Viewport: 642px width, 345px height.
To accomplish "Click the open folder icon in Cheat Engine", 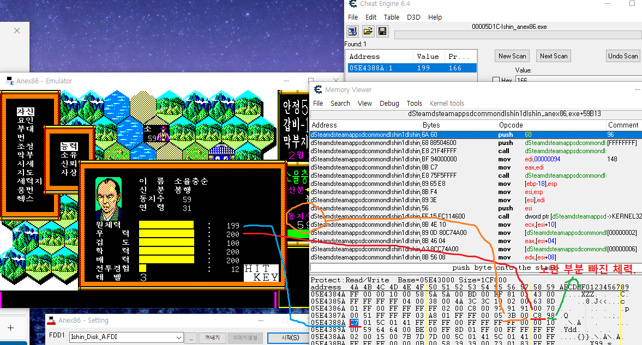I will (x=368, y=31).
